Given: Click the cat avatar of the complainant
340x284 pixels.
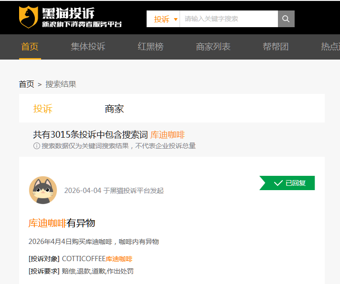Looking at the screenshot, I should 43,190.
